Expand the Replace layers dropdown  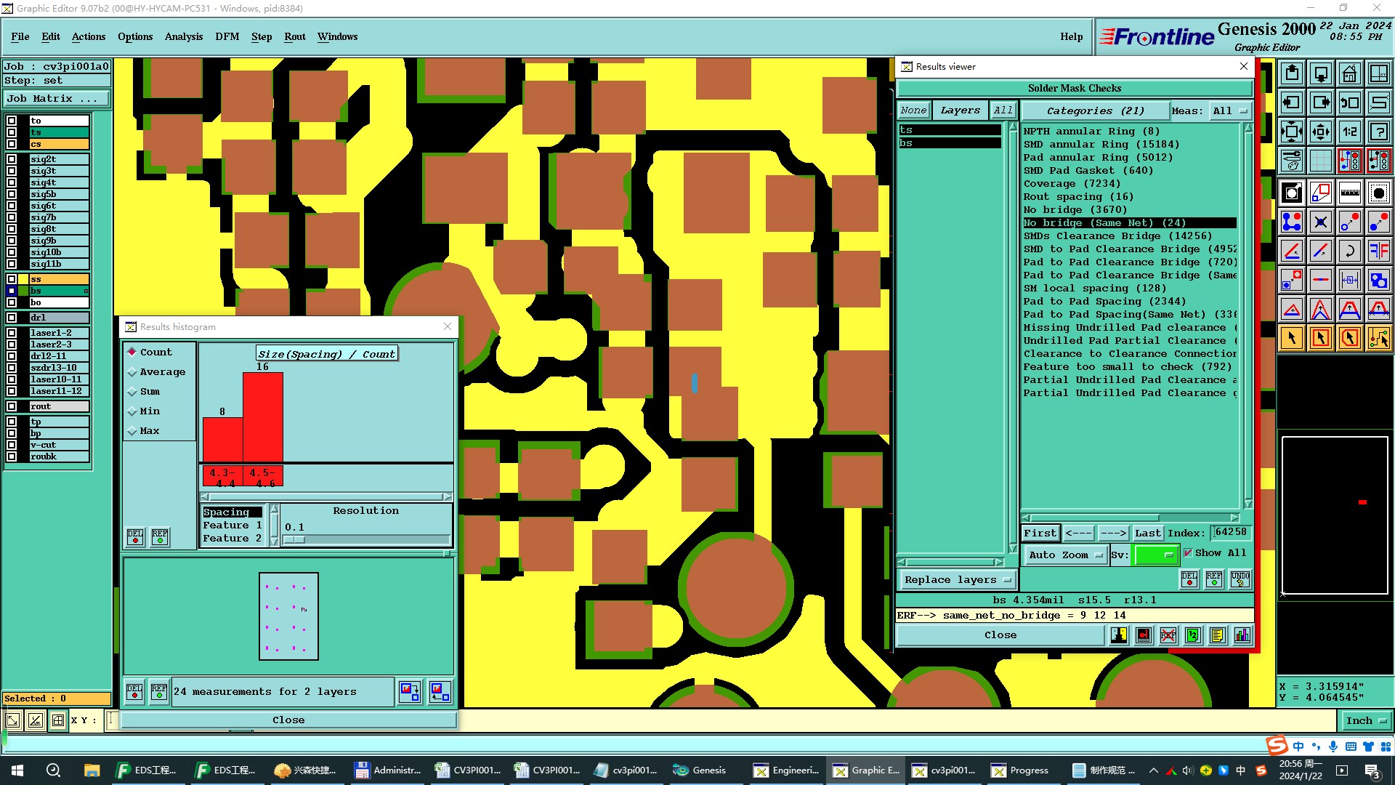pyautogui.click(x=956, y=580)
